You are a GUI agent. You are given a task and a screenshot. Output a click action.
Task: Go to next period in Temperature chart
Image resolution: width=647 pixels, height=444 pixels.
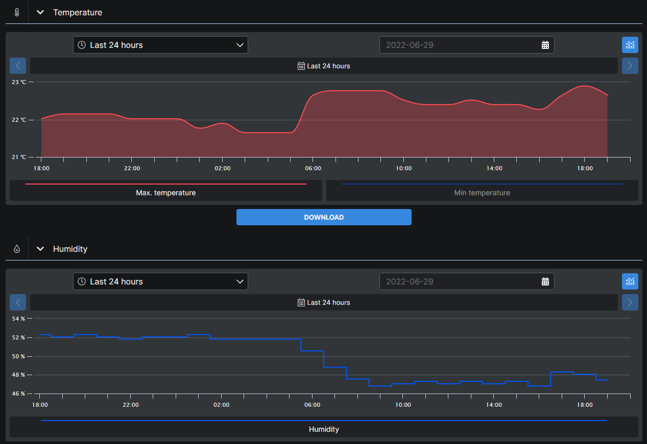(630, 66)
